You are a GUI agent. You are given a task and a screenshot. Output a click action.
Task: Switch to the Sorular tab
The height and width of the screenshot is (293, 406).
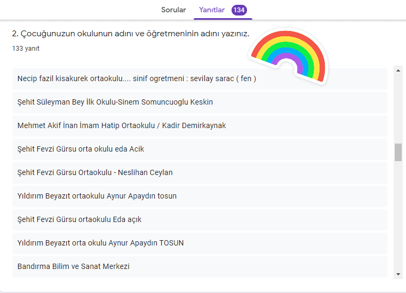pos(173,10)
